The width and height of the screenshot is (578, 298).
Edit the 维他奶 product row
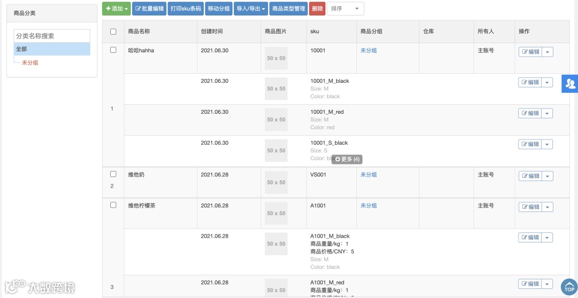pyautogui.click(x=530, y=176)
